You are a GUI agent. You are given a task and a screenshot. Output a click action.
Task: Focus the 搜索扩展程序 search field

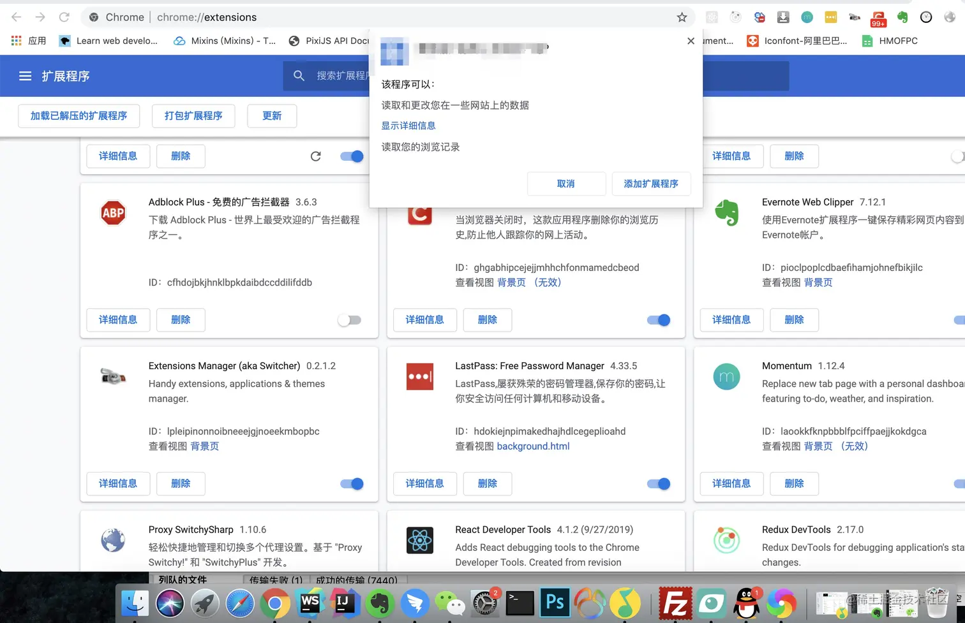(x=343, y=76)
